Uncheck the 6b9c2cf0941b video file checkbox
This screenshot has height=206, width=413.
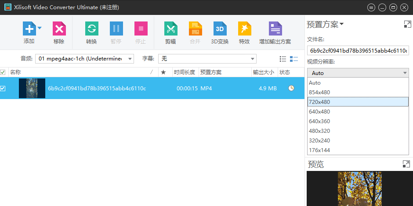(x=3, y=89)
